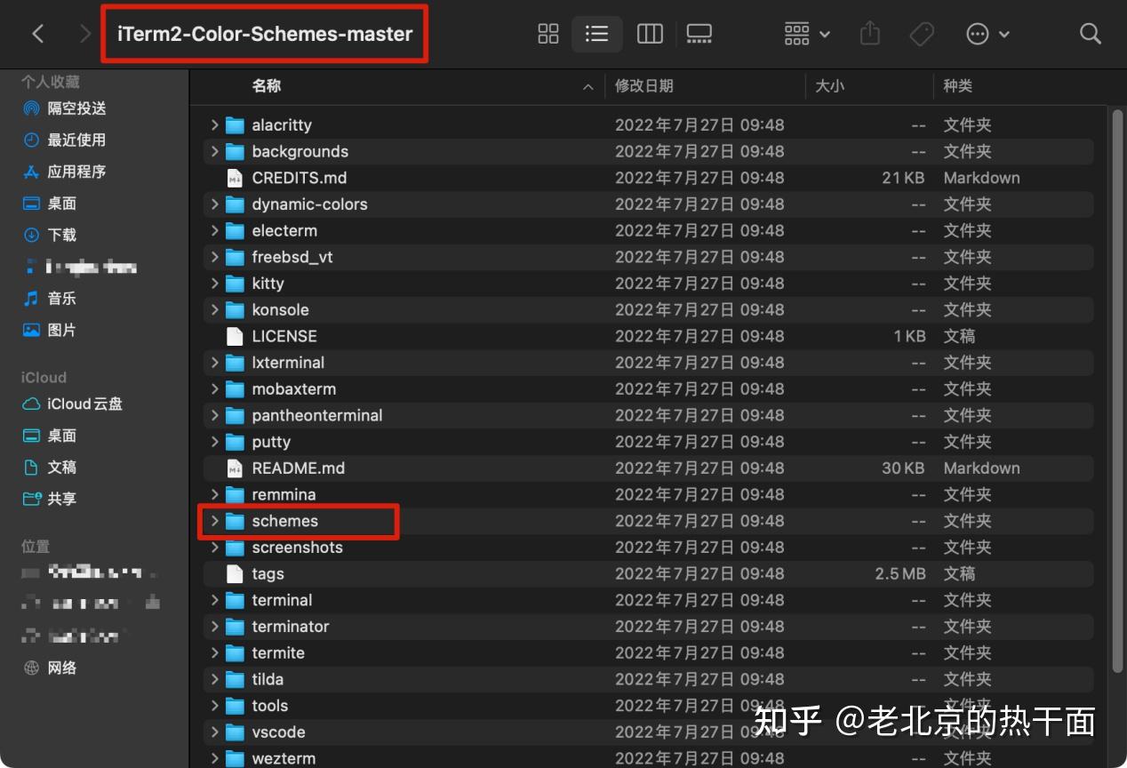Select the konsole folder row

648,310
